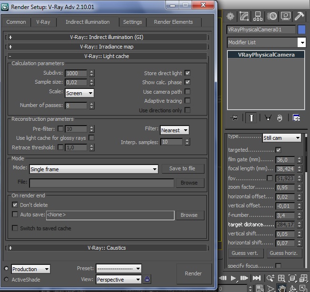Go to previous frame playback icon

click(x=223, y=278)
